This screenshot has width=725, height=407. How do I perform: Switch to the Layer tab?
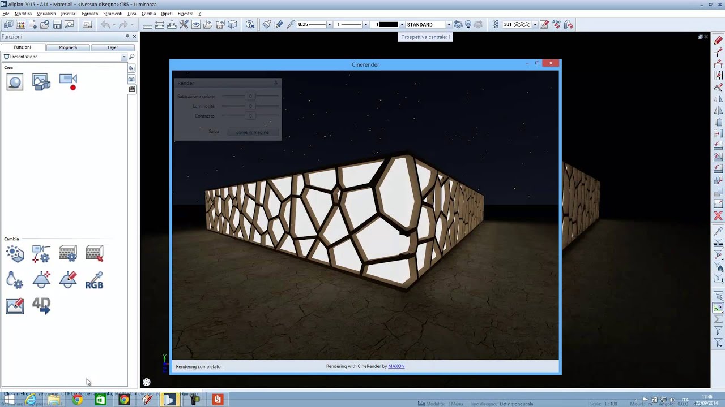click(113, 47)
